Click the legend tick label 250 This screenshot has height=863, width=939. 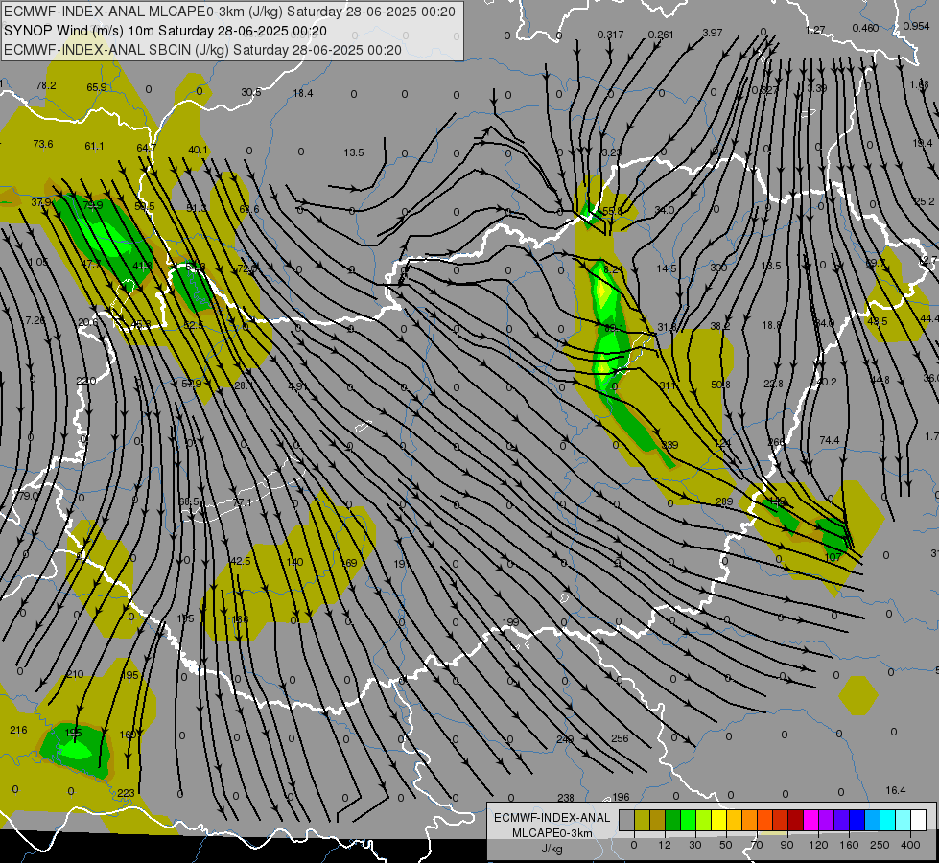click(x=880, y=845)
